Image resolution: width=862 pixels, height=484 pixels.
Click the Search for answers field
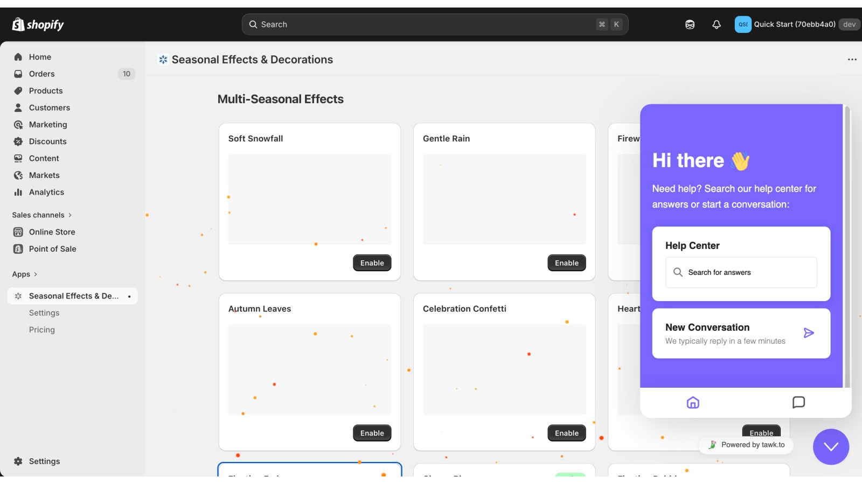pyautogui.click(x=741, y=272)
